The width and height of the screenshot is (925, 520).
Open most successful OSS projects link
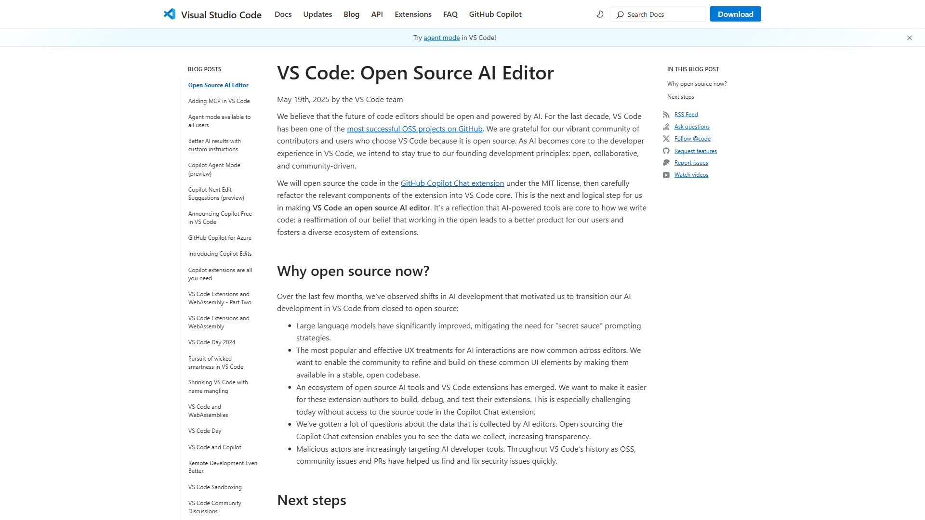tap(414, 129)
